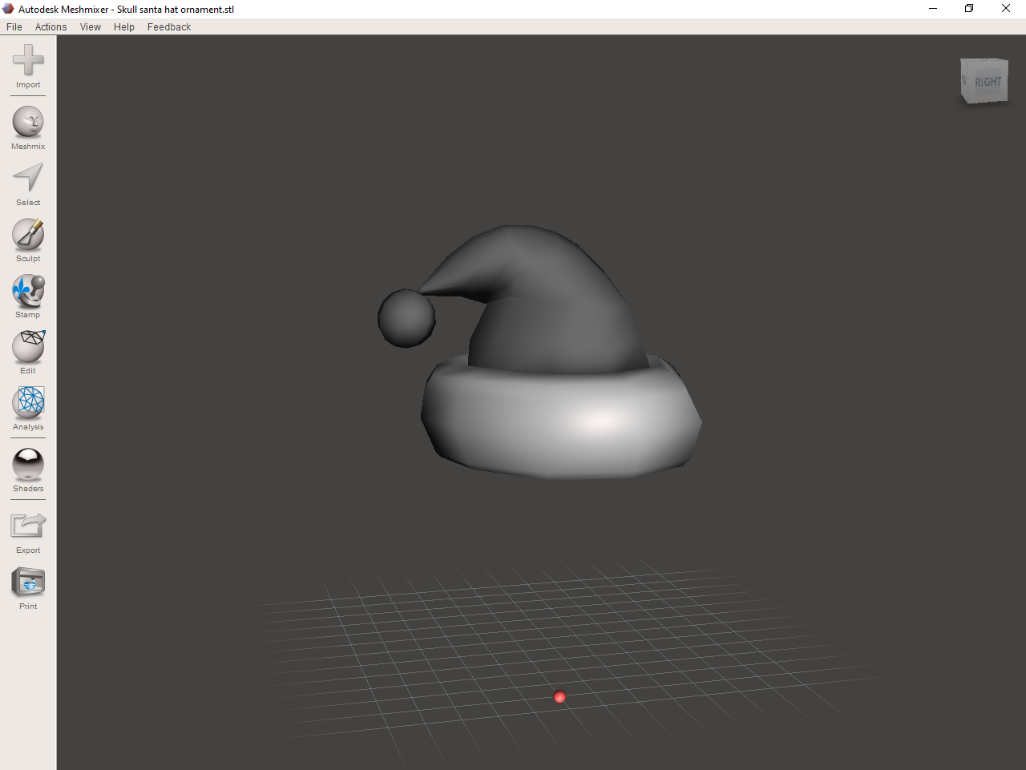Open the File menu
Screen dimensions: 1026x770
pyautogui.click(x=14, y=26)
